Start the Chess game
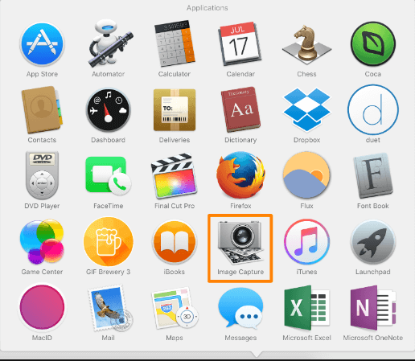The image size is (415, 361). click(306, 43)
